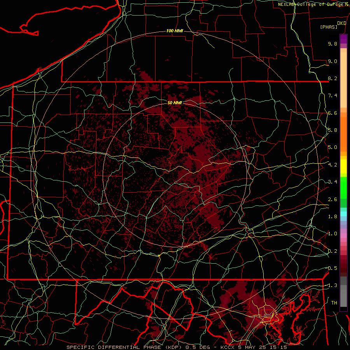Pick the 6.6 legend scale value
The image size is (350, 350).
(332, 113)
